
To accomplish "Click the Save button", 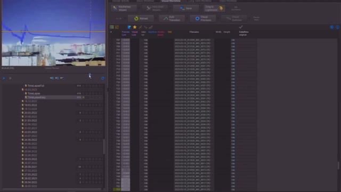I will pyautogui.click(x=186, y=9).
